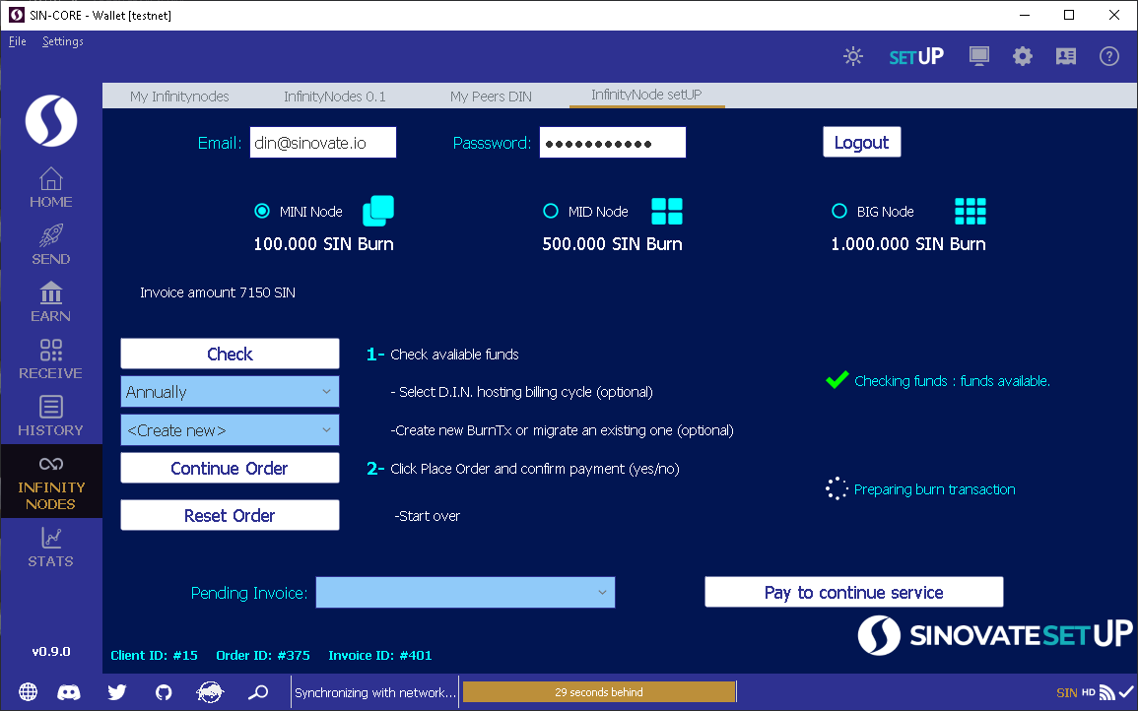The image size is (1138, 711).
Task: Click the MINI Node stacked squares icon
Action: 378,211
